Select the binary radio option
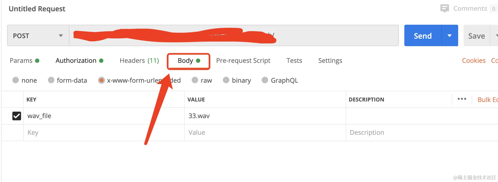The width and height of the screenshot is (498, 182). [226, 80]
